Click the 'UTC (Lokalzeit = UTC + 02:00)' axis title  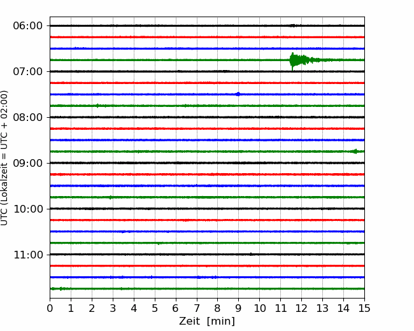point(4,158)
